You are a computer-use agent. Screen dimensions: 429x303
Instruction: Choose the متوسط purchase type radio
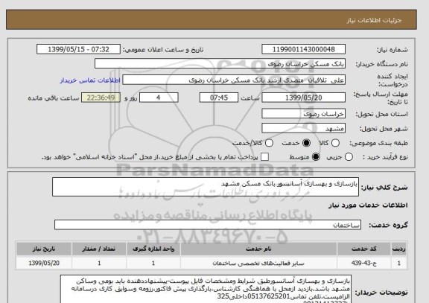pos(316,157)
